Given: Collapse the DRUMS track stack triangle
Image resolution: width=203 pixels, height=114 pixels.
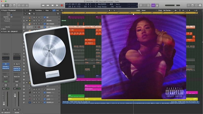Looking at the screenshot, I should click(27, 21).
